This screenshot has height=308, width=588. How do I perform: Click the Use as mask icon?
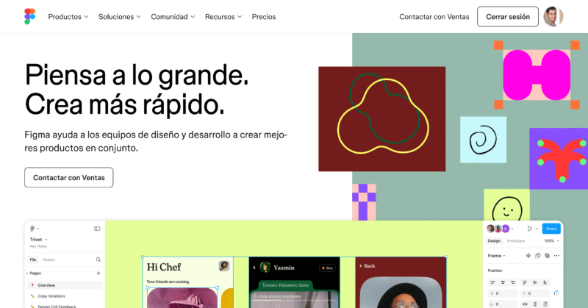coord(538,256)
